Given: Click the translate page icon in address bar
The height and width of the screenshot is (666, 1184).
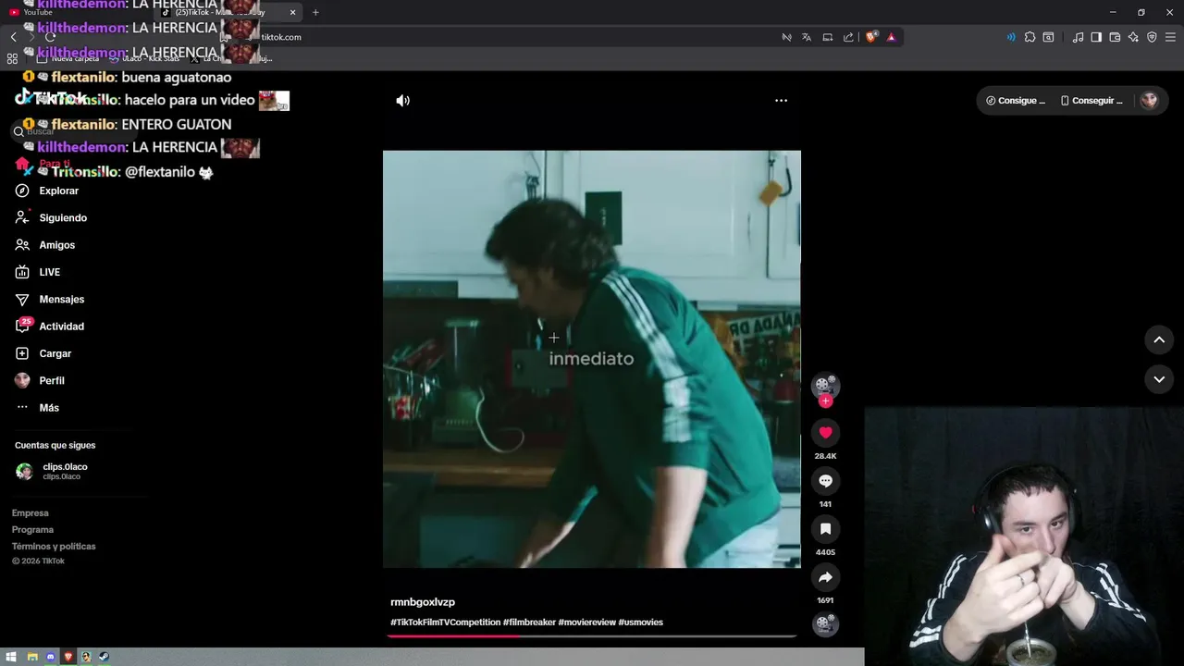Looking at the screenshot, I should (x=807, y=37).
